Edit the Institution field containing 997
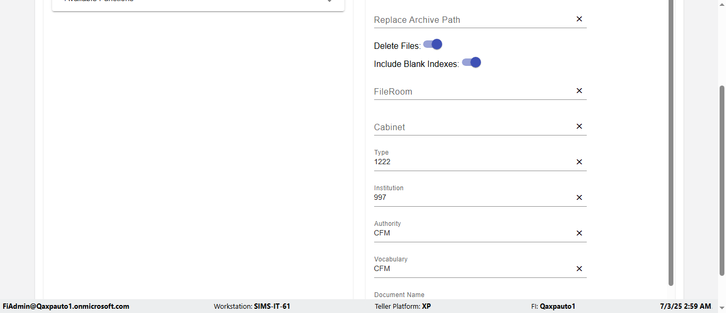Screen dimensions: 726x313 [470, 198]
